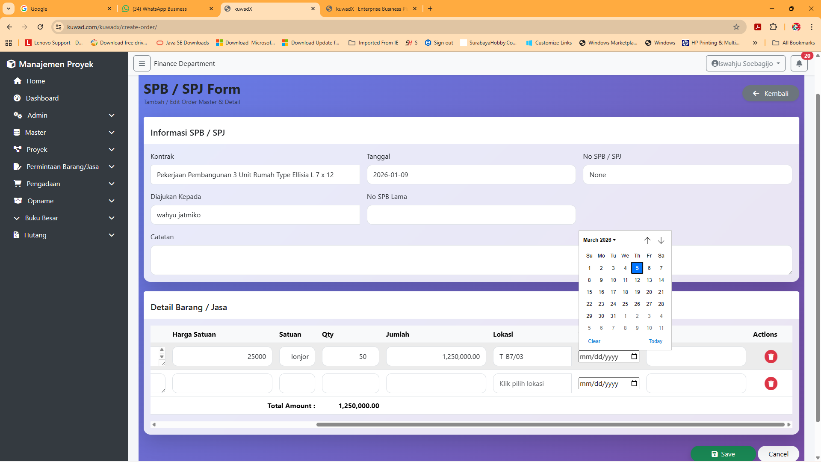Click the Proyek diagram icon

pos(18,150)
